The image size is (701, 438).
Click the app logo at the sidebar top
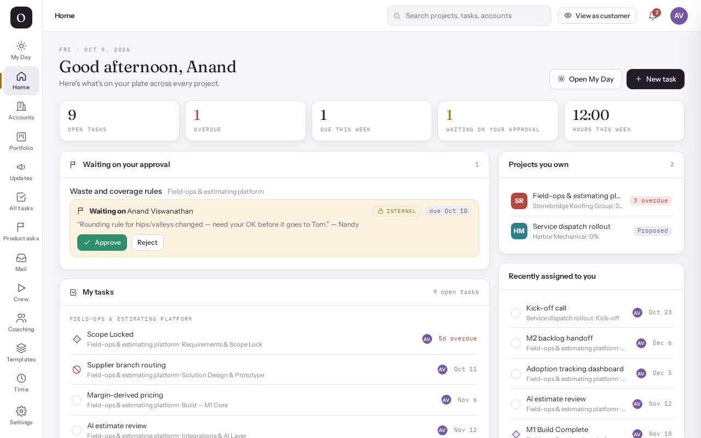[21, 18]
